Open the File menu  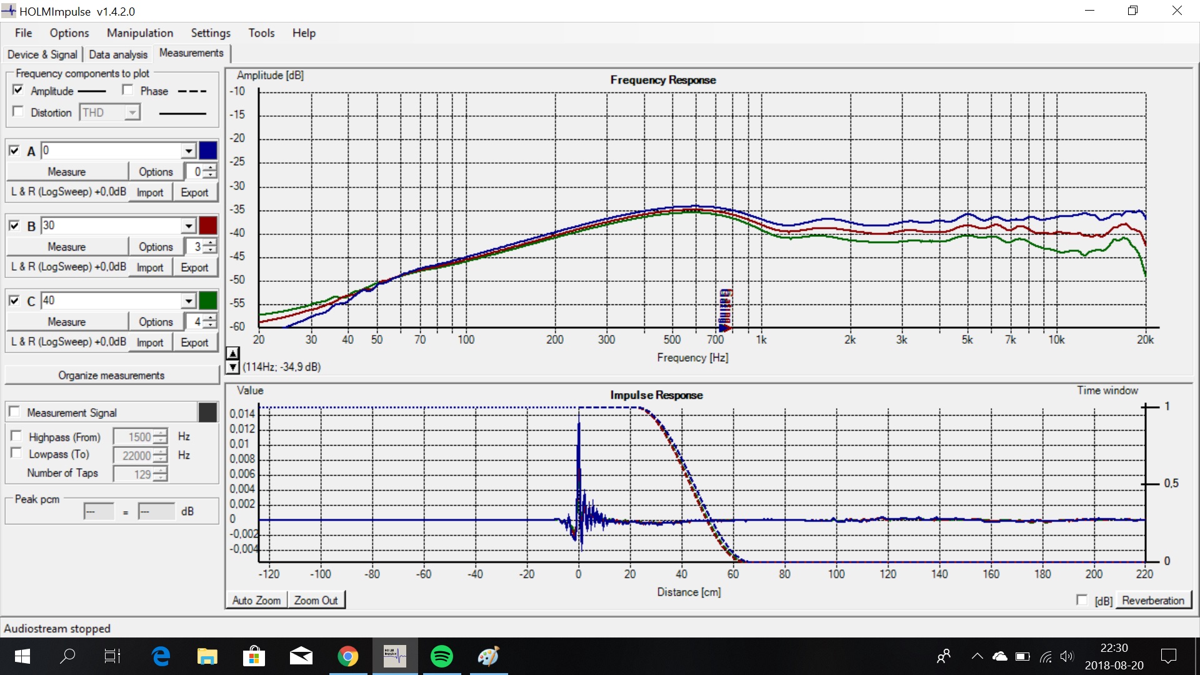tap(22, 33)
